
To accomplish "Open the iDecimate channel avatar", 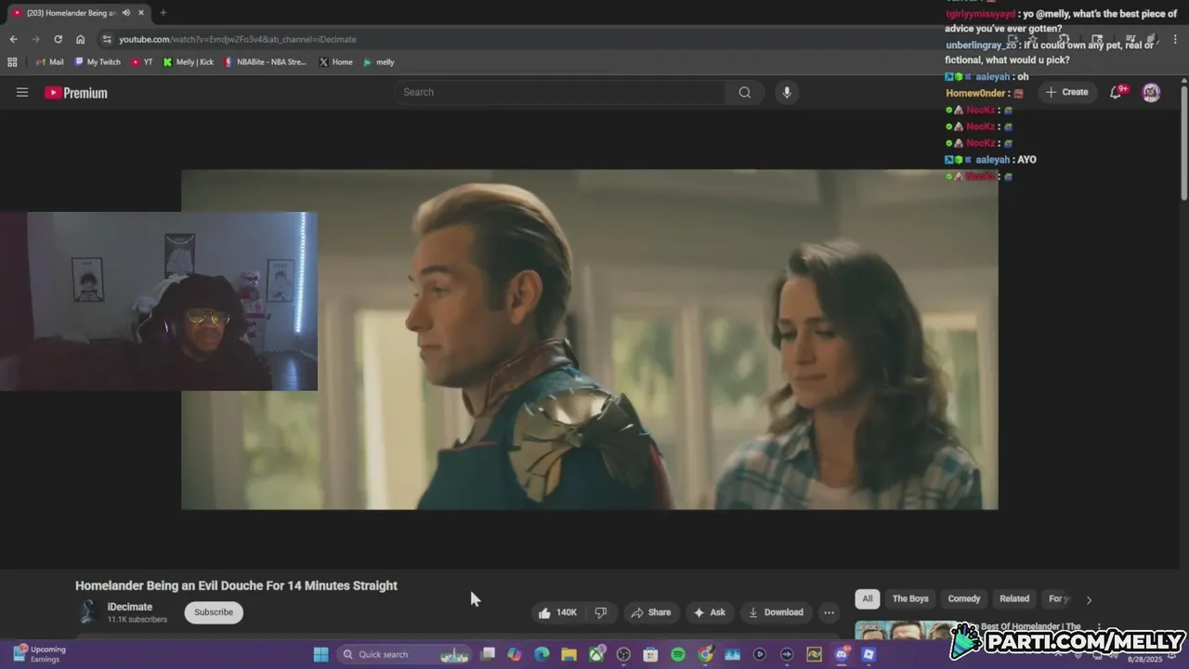I will tap(88, 611).
